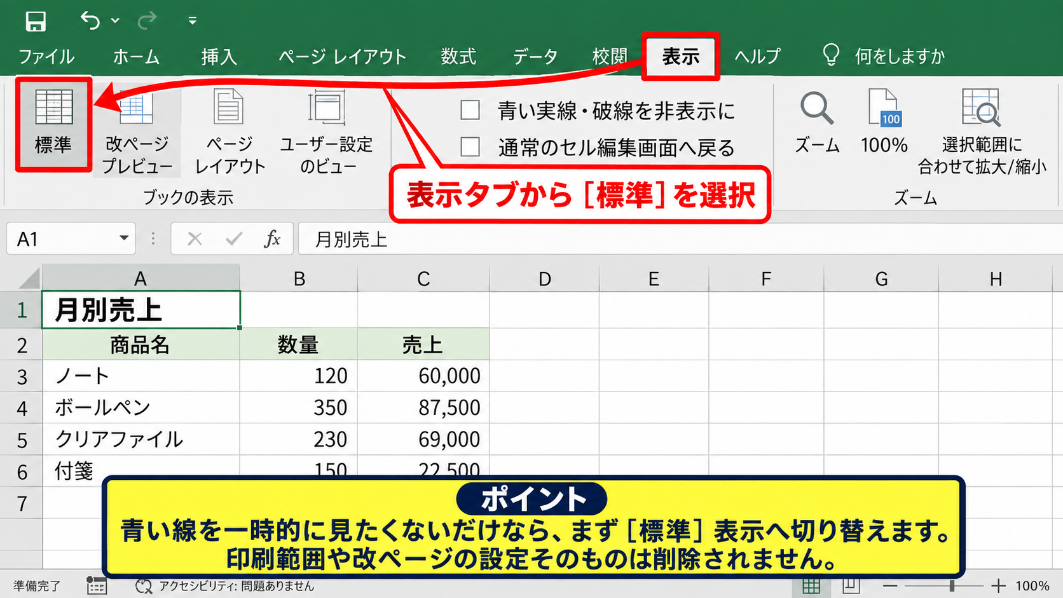Image resolution: width=1063 pixels, height=598 pixels.
Task: Select the クリアファイル cell
Action: [141, 439]
